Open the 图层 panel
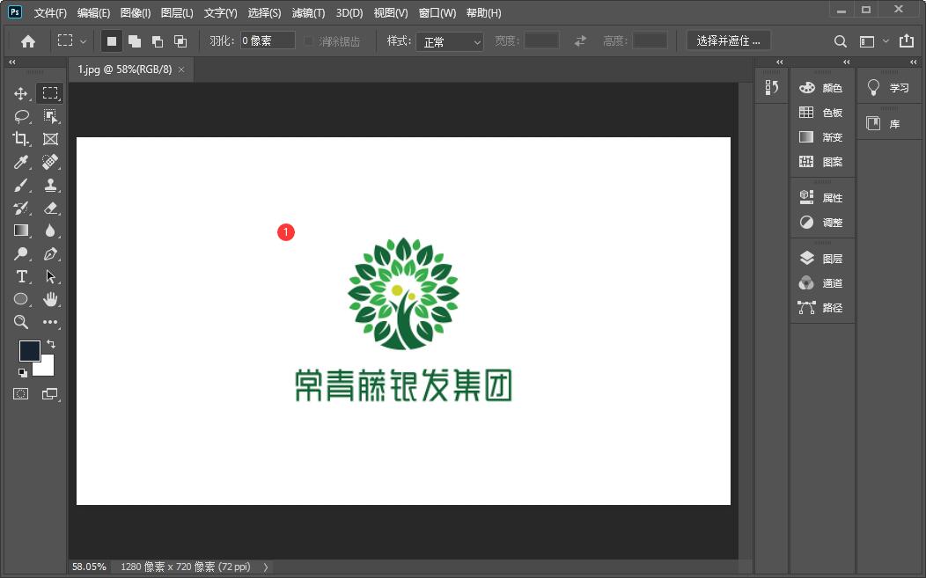Viewport: 926px width, 578px height. point(822,259)
